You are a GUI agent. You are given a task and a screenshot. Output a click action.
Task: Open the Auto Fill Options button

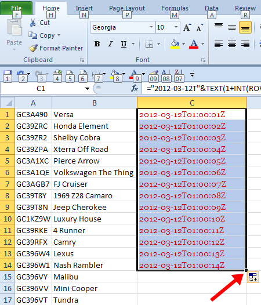[x=253, y=277]
